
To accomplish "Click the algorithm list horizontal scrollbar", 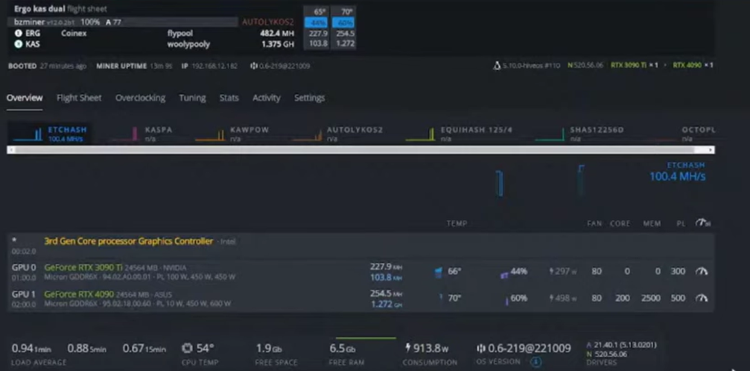I will (360, 149).
